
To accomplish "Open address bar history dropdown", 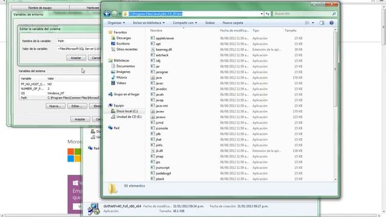I will (262, 14).
